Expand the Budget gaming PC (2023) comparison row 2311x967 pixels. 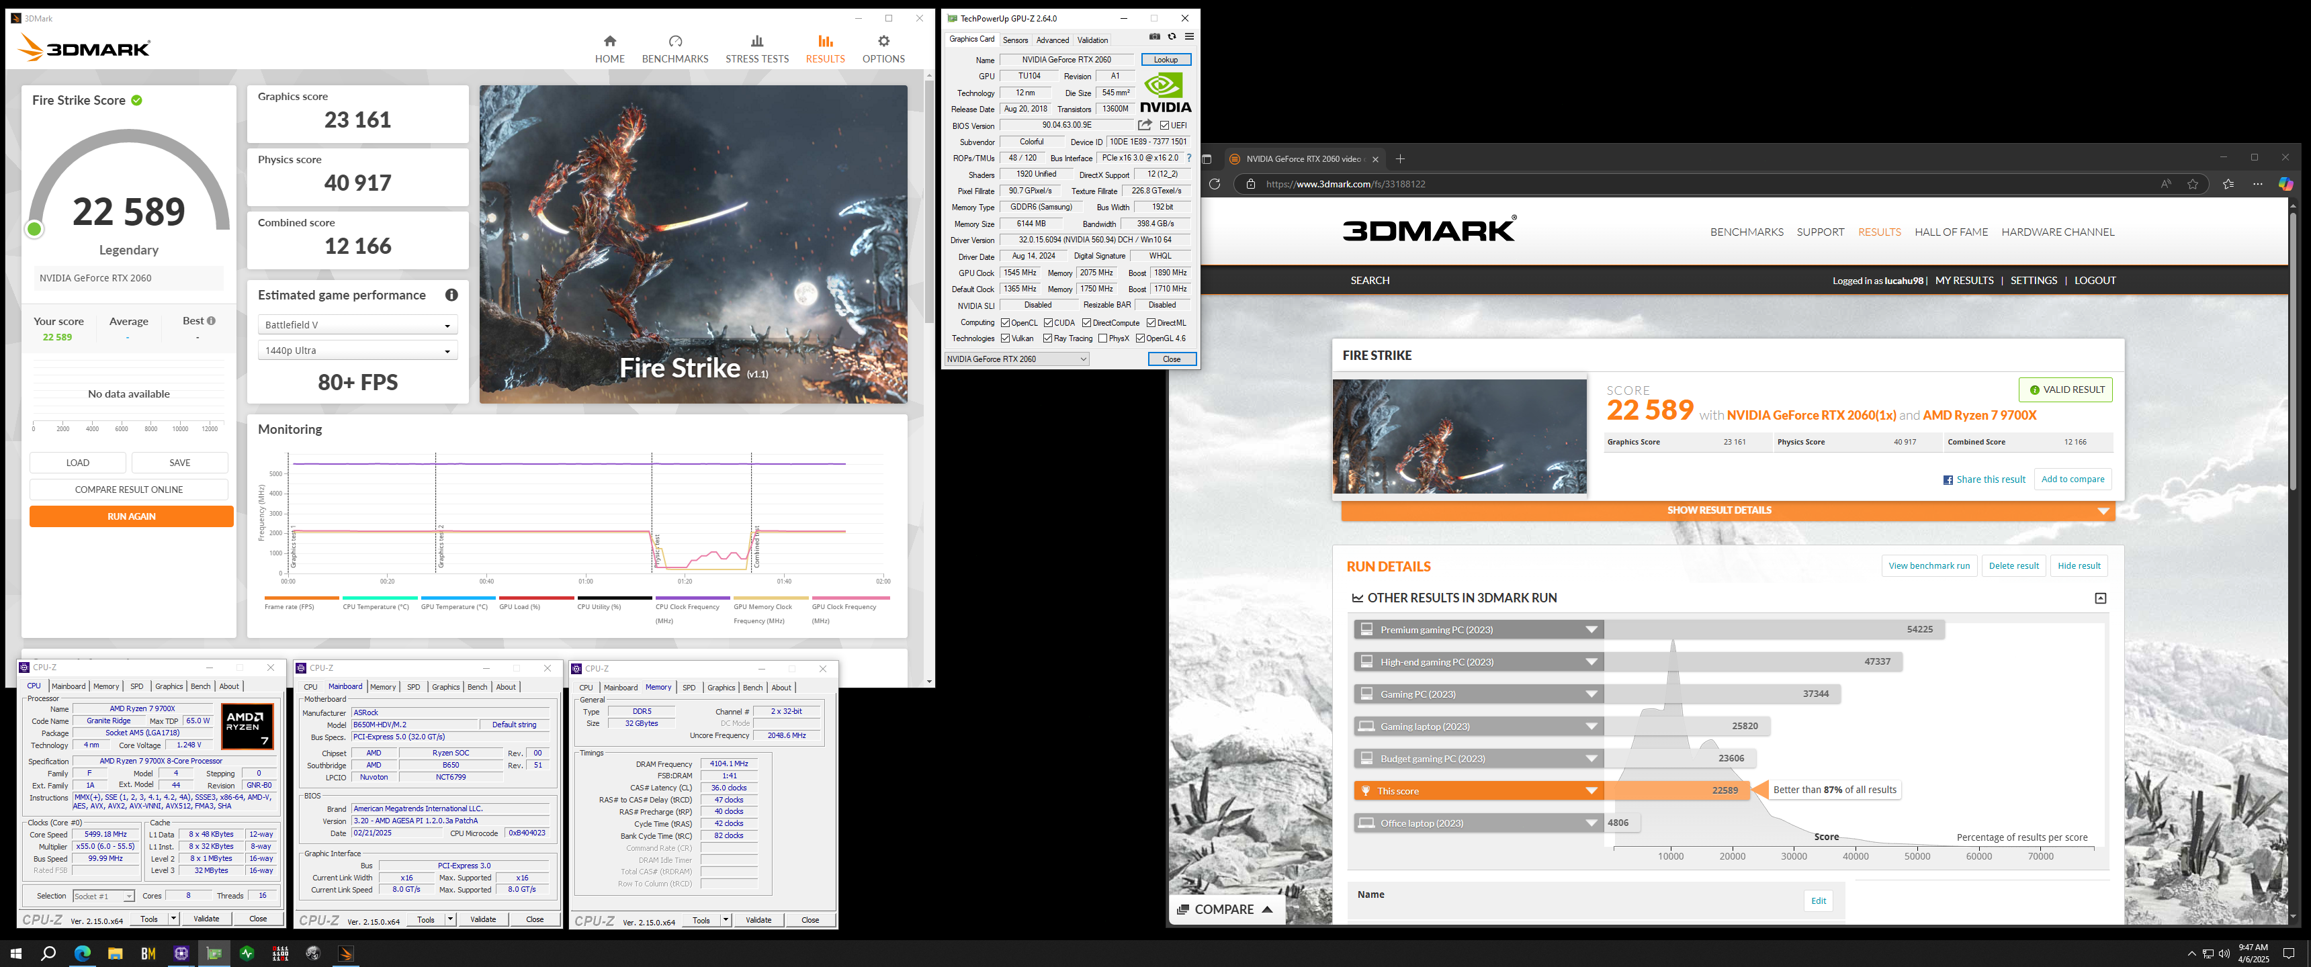(1477, 759)
